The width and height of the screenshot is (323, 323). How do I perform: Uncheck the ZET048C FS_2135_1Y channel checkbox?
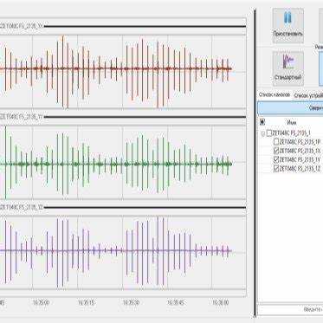[276, 159]
